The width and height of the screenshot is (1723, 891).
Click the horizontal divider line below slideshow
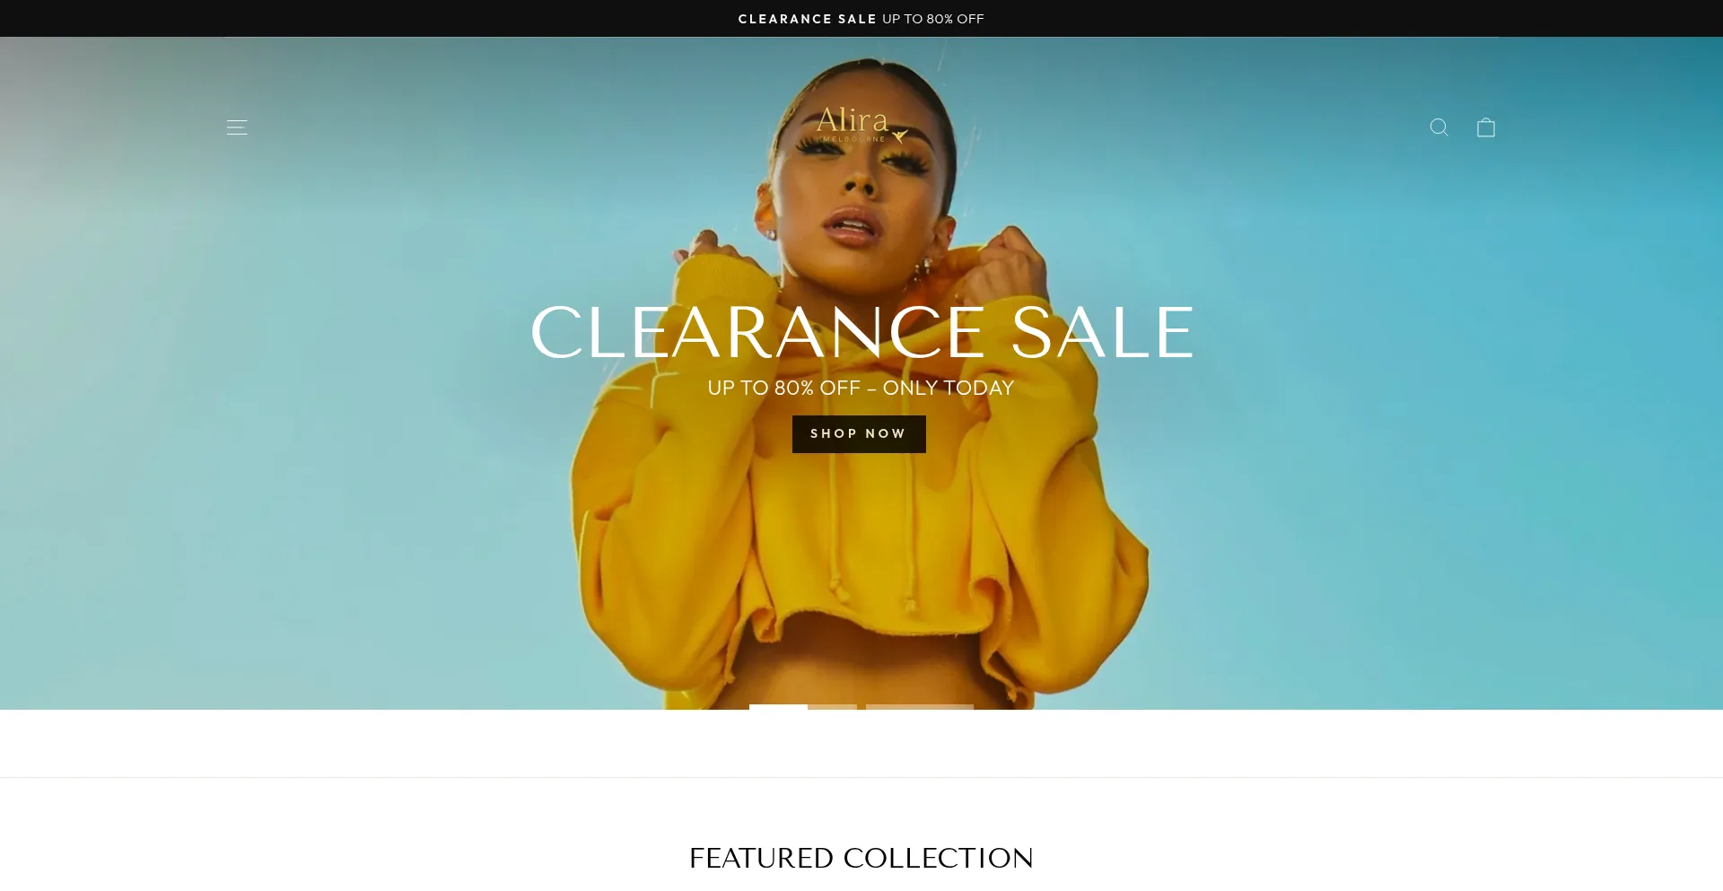point(861,777)
